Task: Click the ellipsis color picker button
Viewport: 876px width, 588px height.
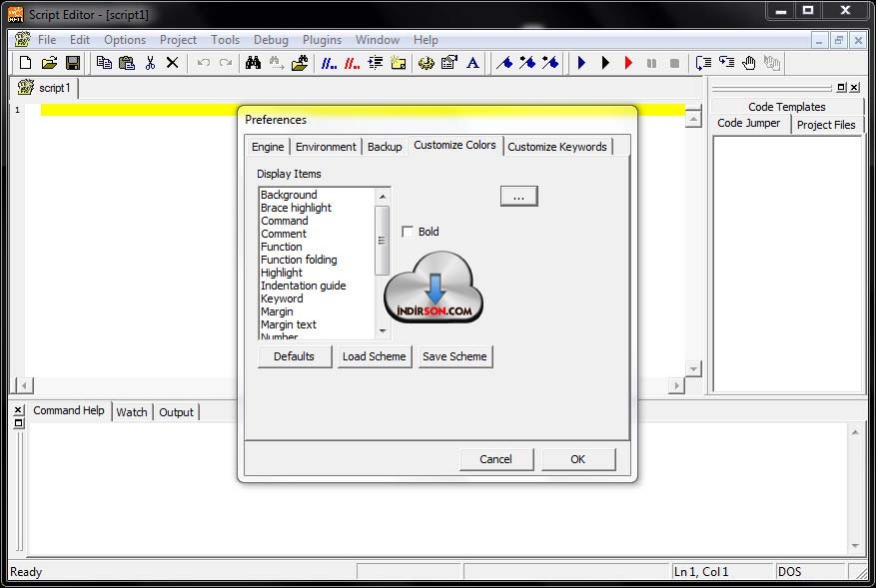Action: tap(519, 196)
